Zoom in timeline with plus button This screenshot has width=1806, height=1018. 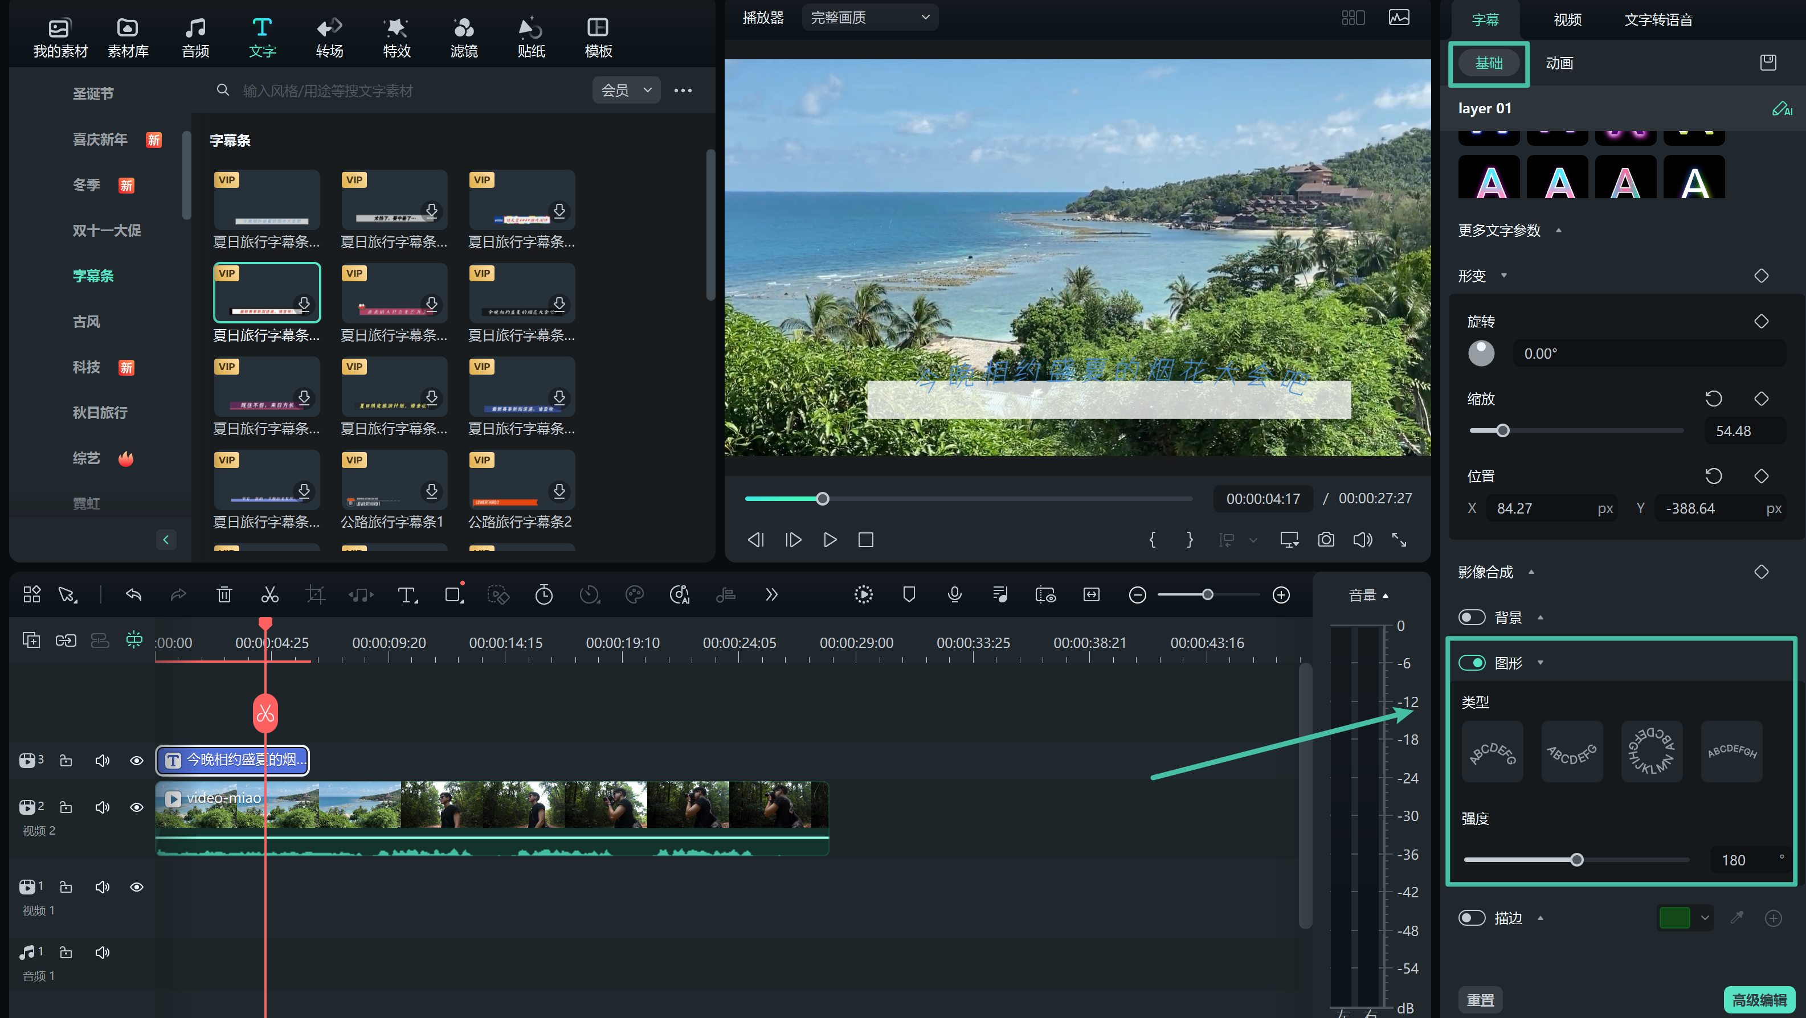tap(1281, 595)
